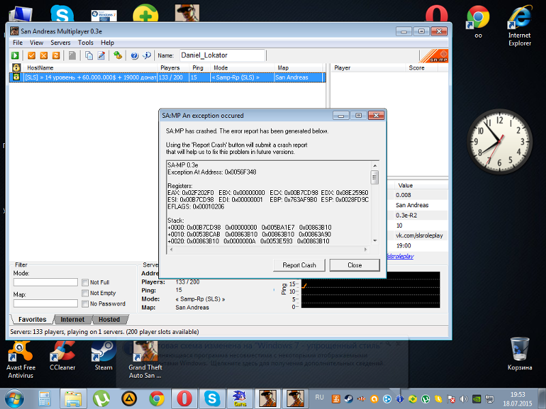
Task: Click the Steam desktop shortcut
Action: coord(104,356)
